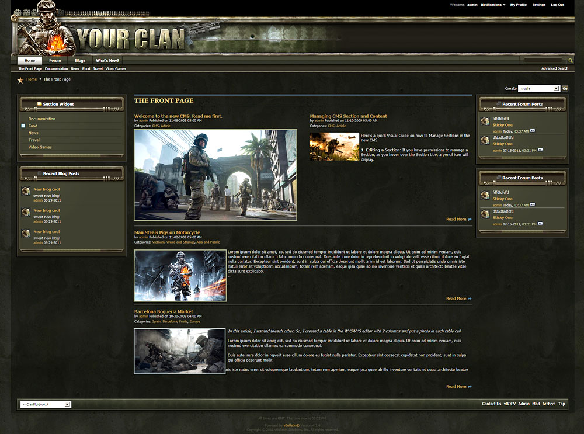Click Log Out
Screen dimensions: 584x434
click(558, 5)
